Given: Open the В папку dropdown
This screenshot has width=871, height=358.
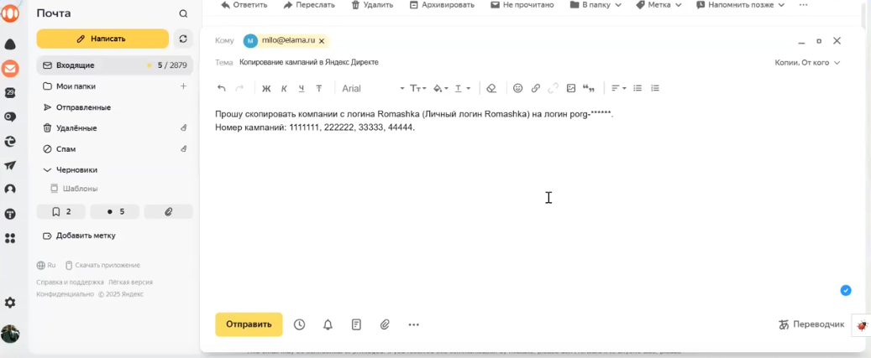Looking at the screenshot, I should [595, 5].
